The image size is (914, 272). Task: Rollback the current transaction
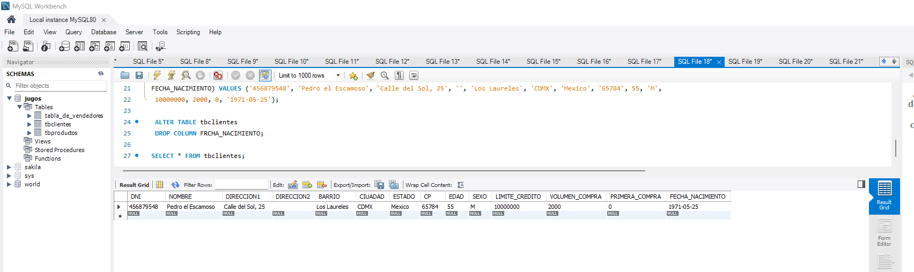[x=250, y=75]
